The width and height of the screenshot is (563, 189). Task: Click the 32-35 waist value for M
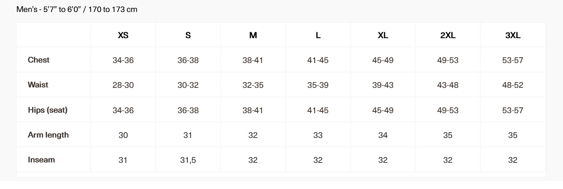point(253,85)
